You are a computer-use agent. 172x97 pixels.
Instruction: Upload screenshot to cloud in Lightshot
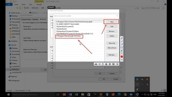pos(96,64)
